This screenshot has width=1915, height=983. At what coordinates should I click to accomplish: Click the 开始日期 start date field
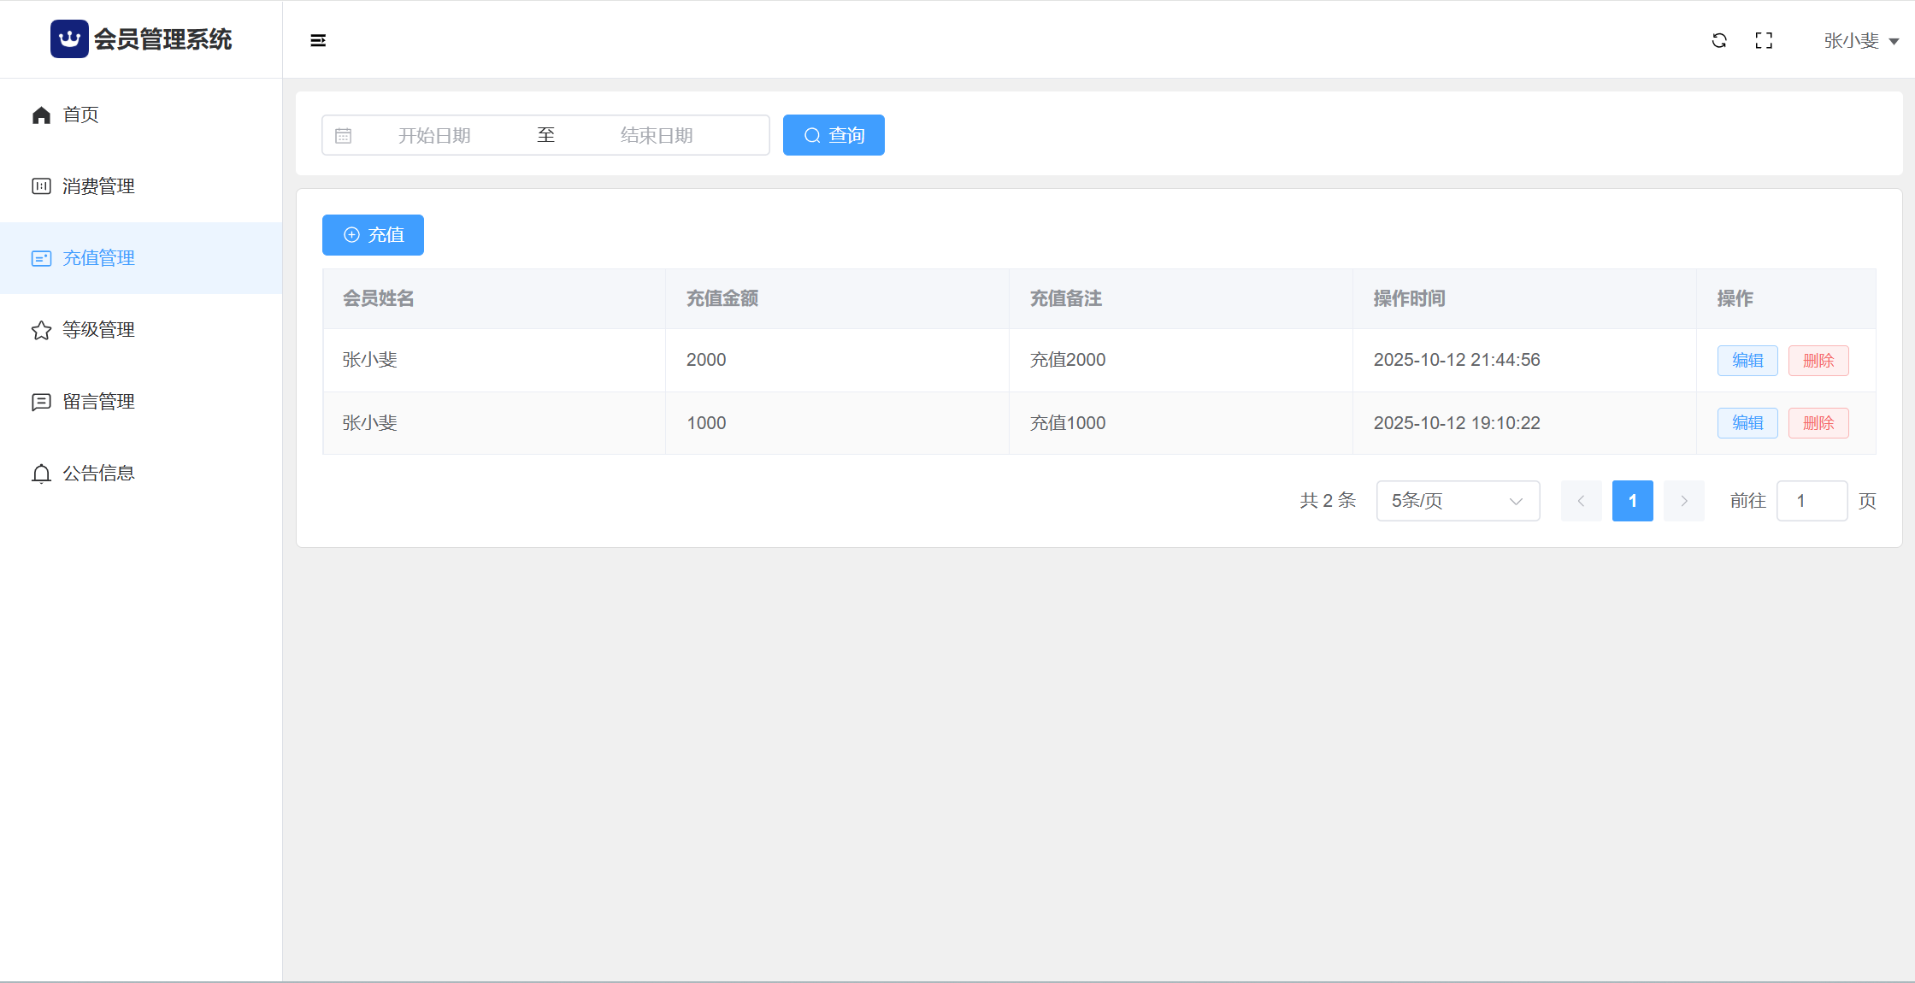point(434,136)
